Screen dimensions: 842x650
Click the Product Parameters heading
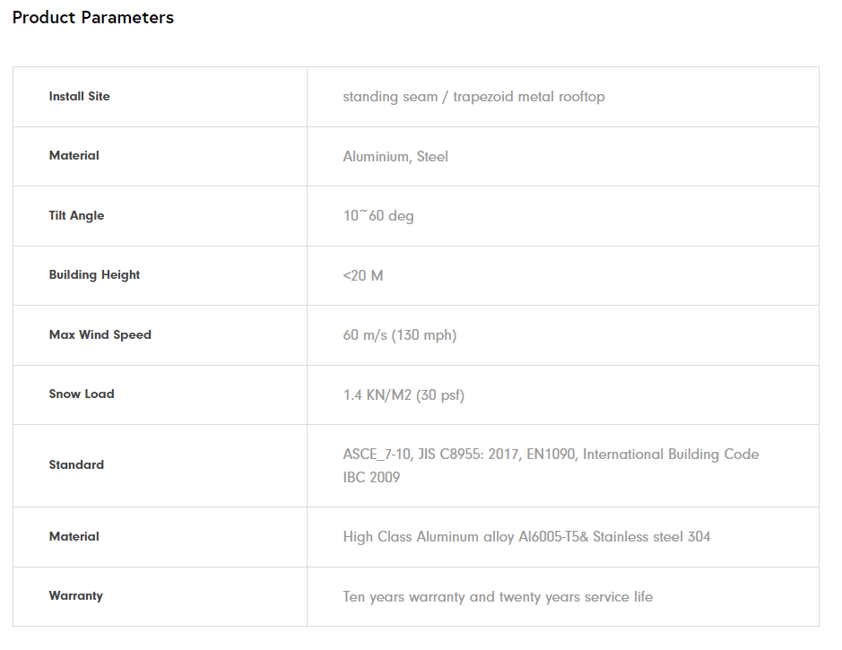pyautogui.click(x=93, y=18)
